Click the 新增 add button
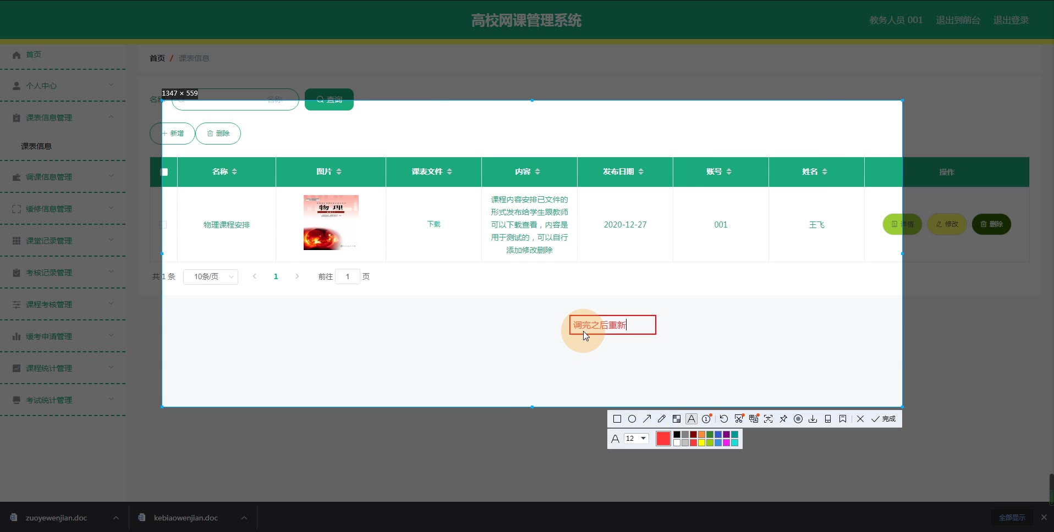Screen dimensions: 1054x532 pos(172,134)
